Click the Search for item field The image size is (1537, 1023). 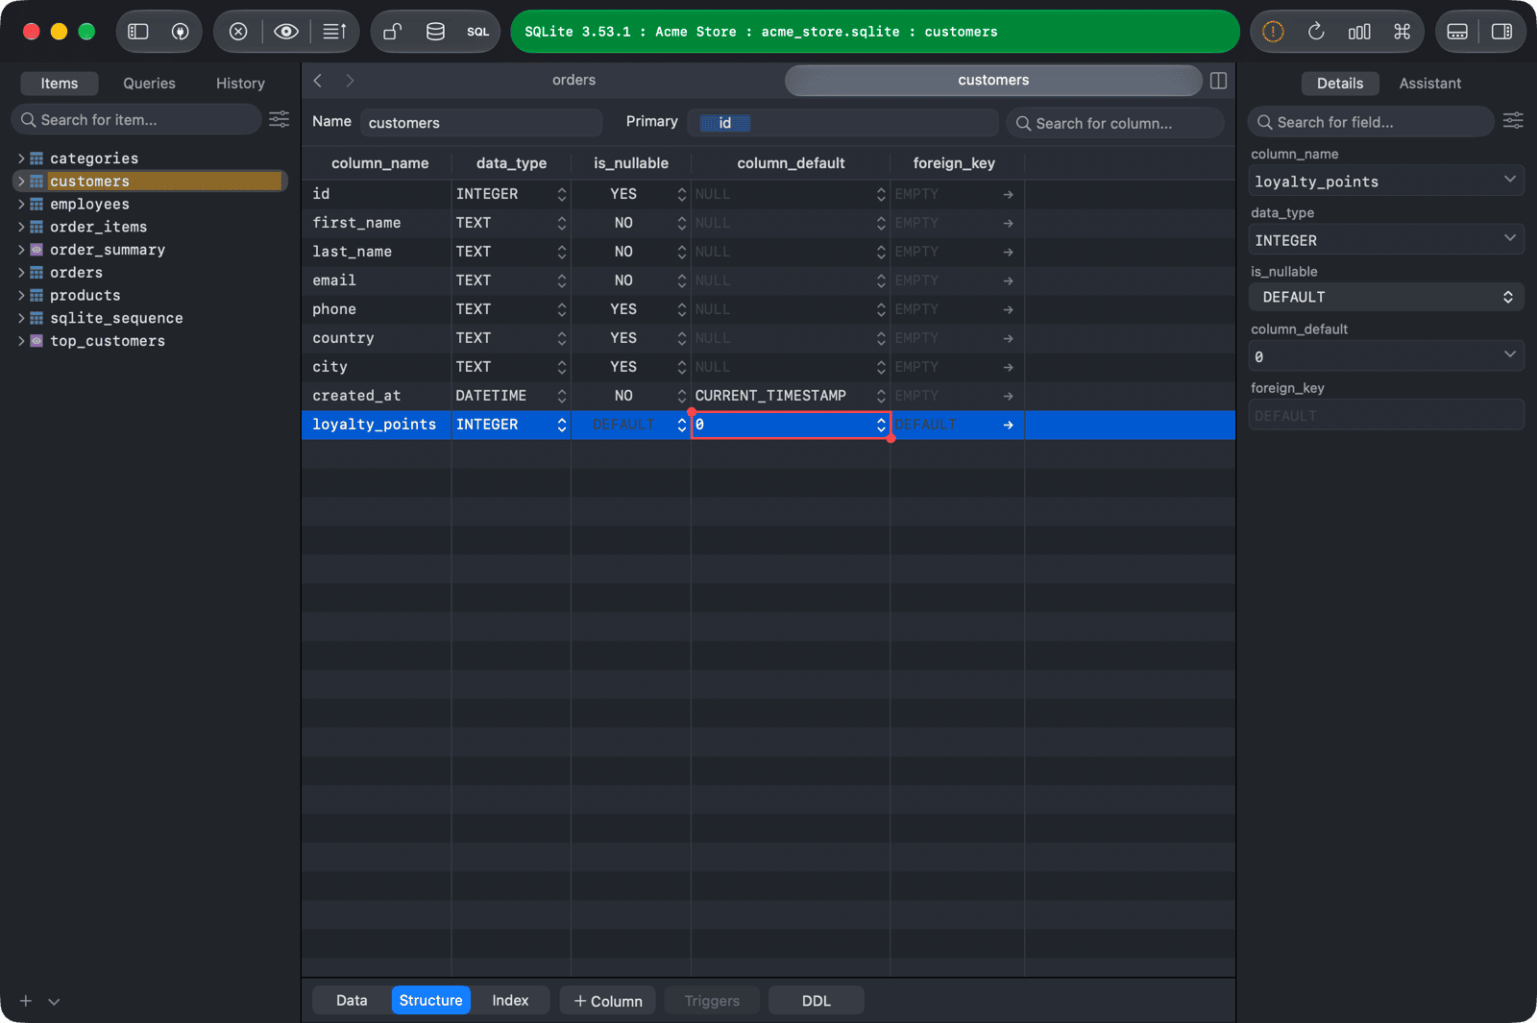coord(136,119)
